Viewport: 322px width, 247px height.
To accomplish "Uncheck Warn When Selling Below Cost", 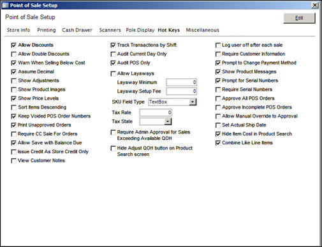I will point(14,63).
